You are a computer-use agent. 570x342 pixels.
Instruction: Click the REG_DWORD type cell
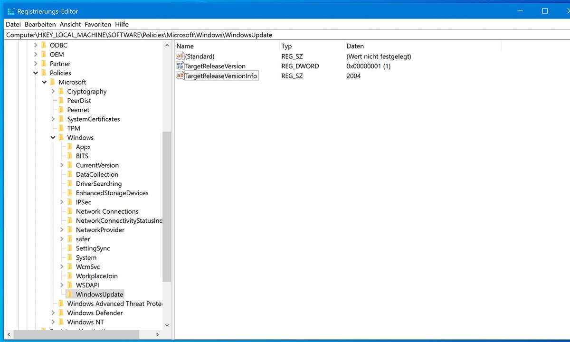pyautogui.click(x=300, y=66)
